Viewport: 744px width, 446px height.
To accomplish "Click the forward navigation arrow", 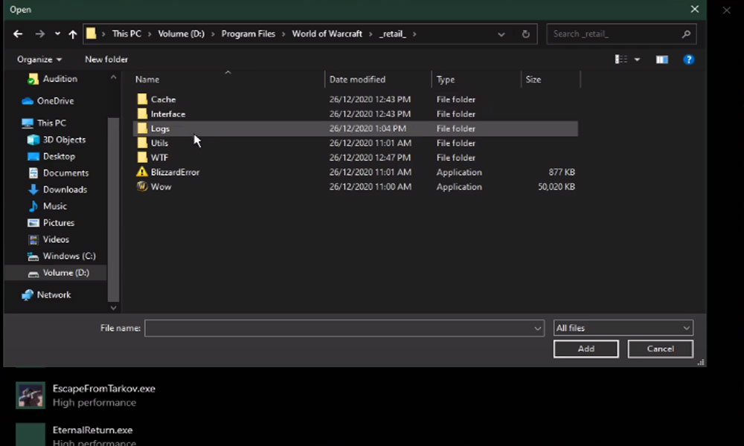I will point(40,34).
